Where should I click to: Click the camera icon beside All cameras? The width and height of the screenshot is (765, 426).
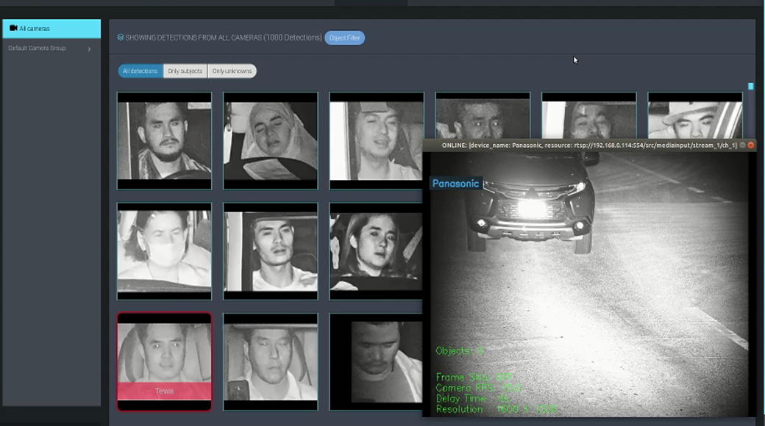tap(13, 29)
